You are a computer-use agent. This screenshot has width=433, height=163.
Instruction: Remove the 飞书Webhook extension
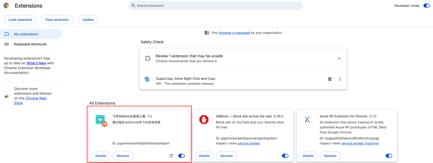123,156
